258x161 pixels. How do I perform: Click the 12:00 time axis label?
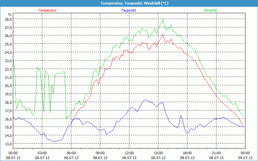click(x=129, y=153)
